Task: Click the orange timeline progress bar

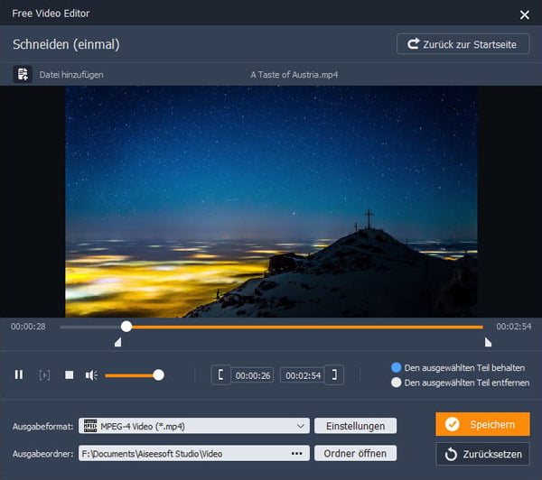Action: [307, 327]
